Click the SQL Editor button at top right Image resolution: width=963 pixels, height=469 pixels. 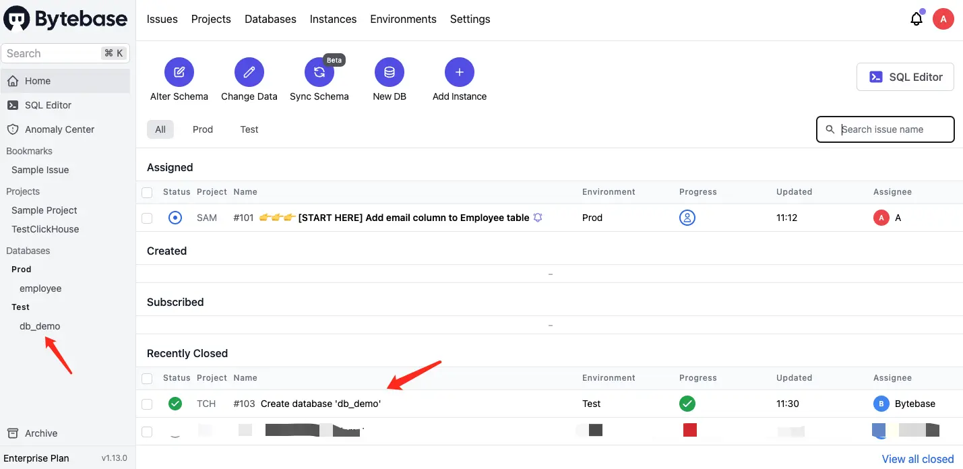pos(905,77)
